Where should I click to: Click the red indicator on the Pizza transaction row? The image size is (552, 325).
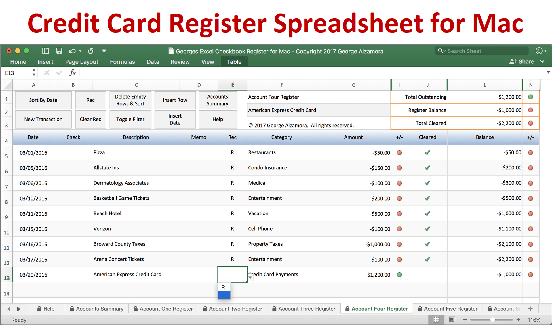pos(399,152)
